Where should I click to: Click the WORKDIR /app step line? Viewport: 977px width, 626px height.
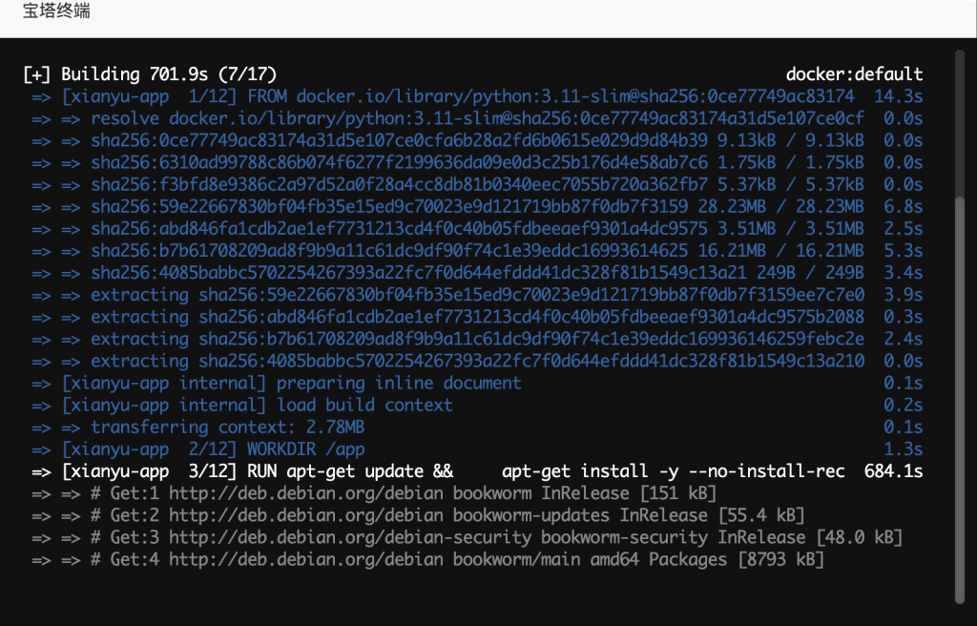(212, 449)
